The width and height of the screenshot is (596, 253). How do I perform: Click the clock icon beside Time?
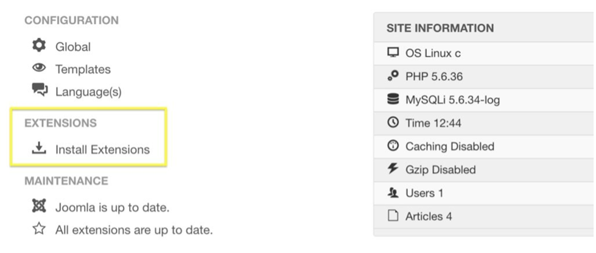tap(393, 123)
